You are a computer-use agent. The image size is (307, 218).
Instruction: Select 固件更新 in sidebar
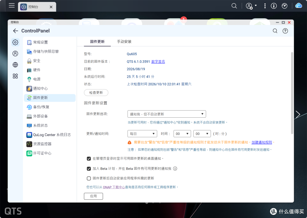pos(50,98)
